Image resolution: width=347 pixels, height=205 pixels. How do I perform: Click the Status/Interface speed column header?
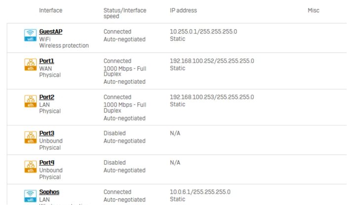(125, 13)
